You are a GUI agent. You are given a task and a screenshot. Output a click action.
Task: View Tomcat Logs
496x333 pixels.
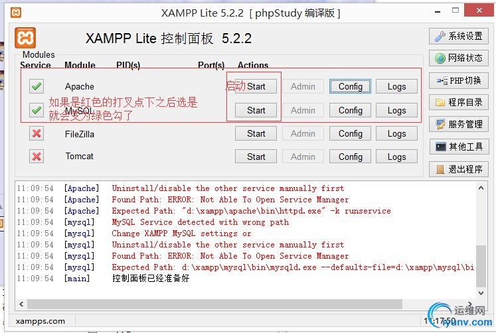click(x=396, y=157)
